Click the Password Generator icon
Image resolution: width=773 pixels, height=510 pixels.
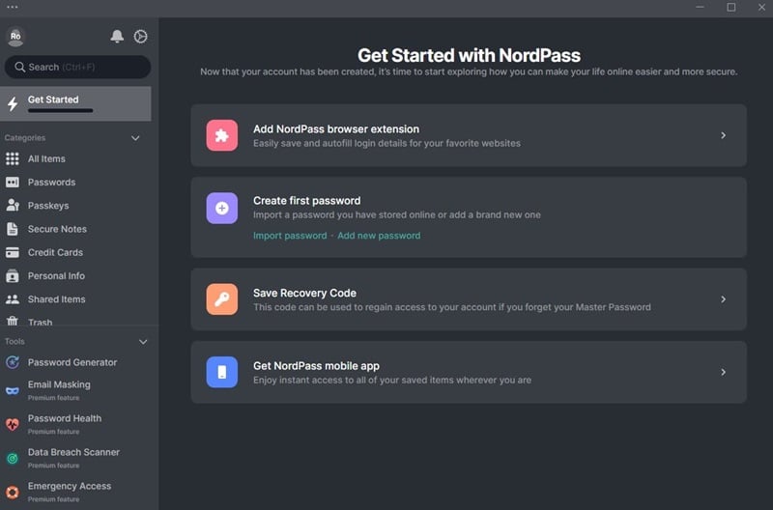tap(13, 362)
